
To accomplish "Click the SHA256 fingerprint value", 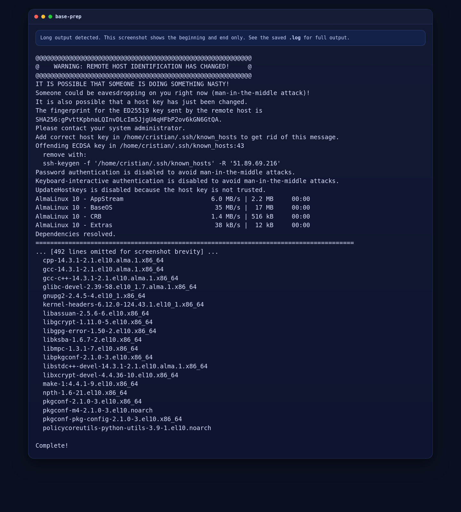I will point(129,120).
